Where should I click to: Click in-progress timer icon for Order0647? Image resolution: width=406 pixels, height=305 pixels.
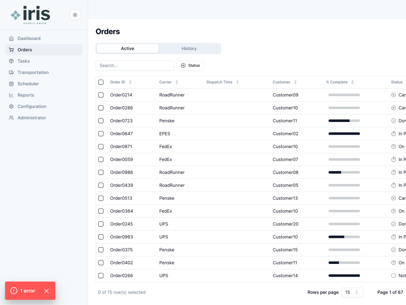click(393, 133)
